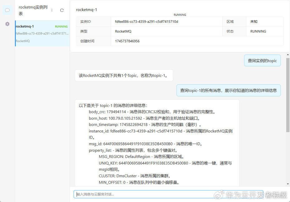Screen dimensions: 290x202
Task: Click the rocketmq实例列表 panel title
Action: (33, 10)
